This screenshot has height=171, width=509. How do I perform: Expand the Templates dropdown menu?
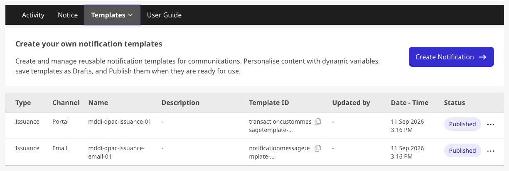pos(112,15)
